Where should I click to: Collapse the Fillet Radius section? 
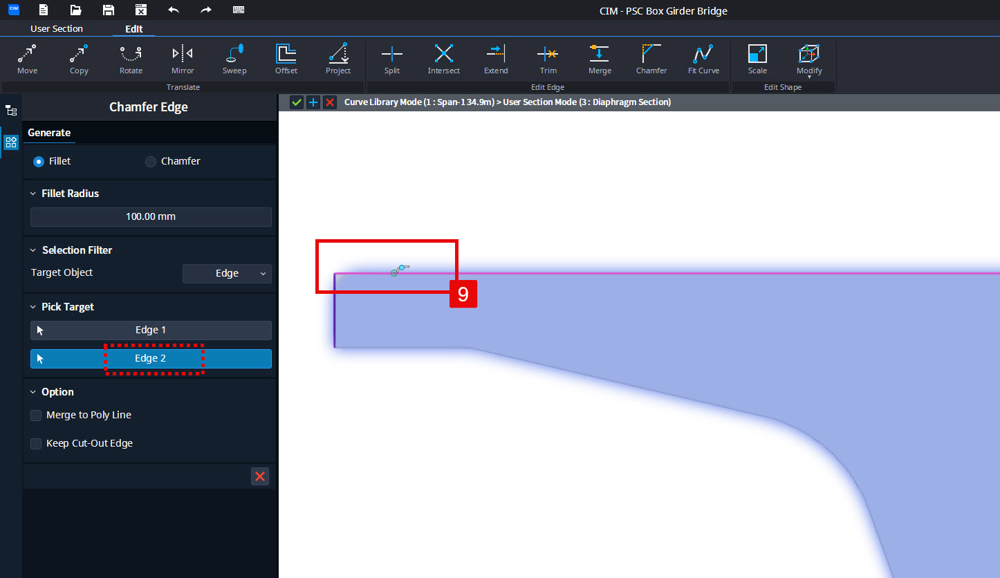click(33, 194)
